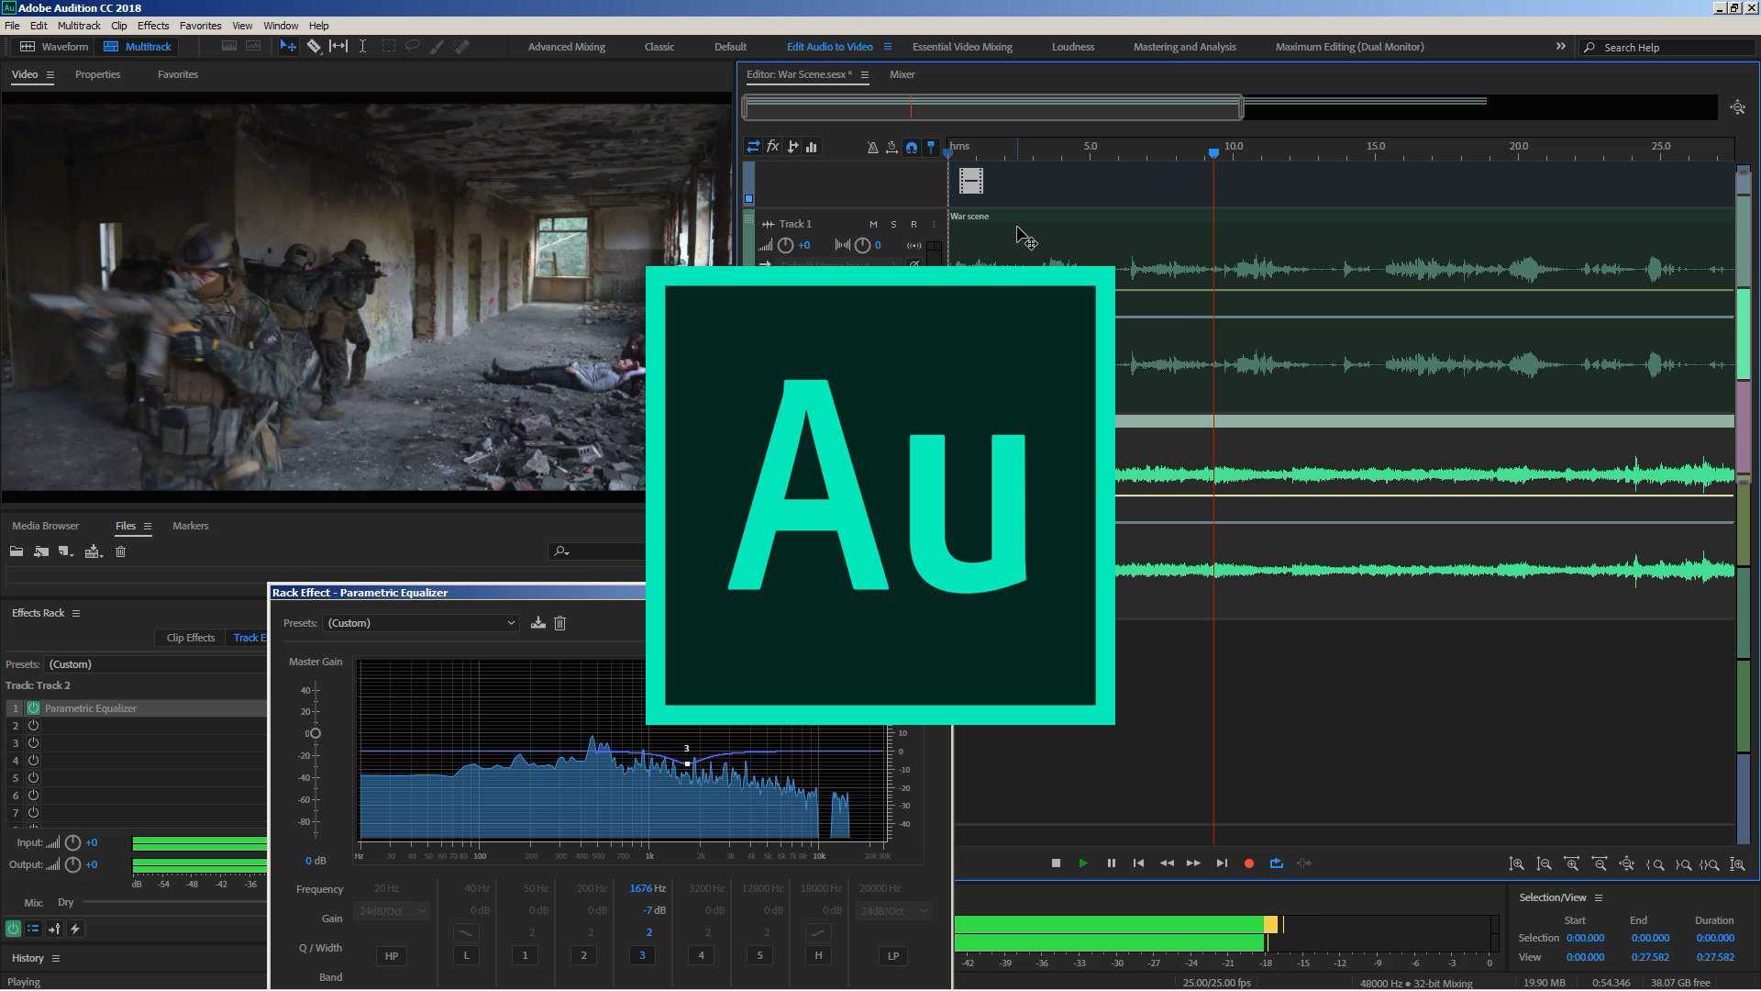This screenshot has height=991, width=1761.
Task: Enable the Metronome icon in transport
Action: (1304, 863)
